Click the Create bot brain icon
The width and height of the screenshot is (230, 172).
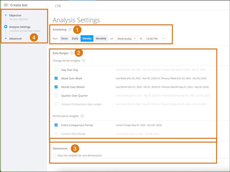(x=6, y=5)
